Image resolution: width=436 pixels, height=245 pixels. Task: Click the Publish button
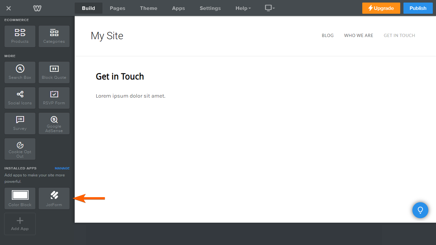(418, 8)
